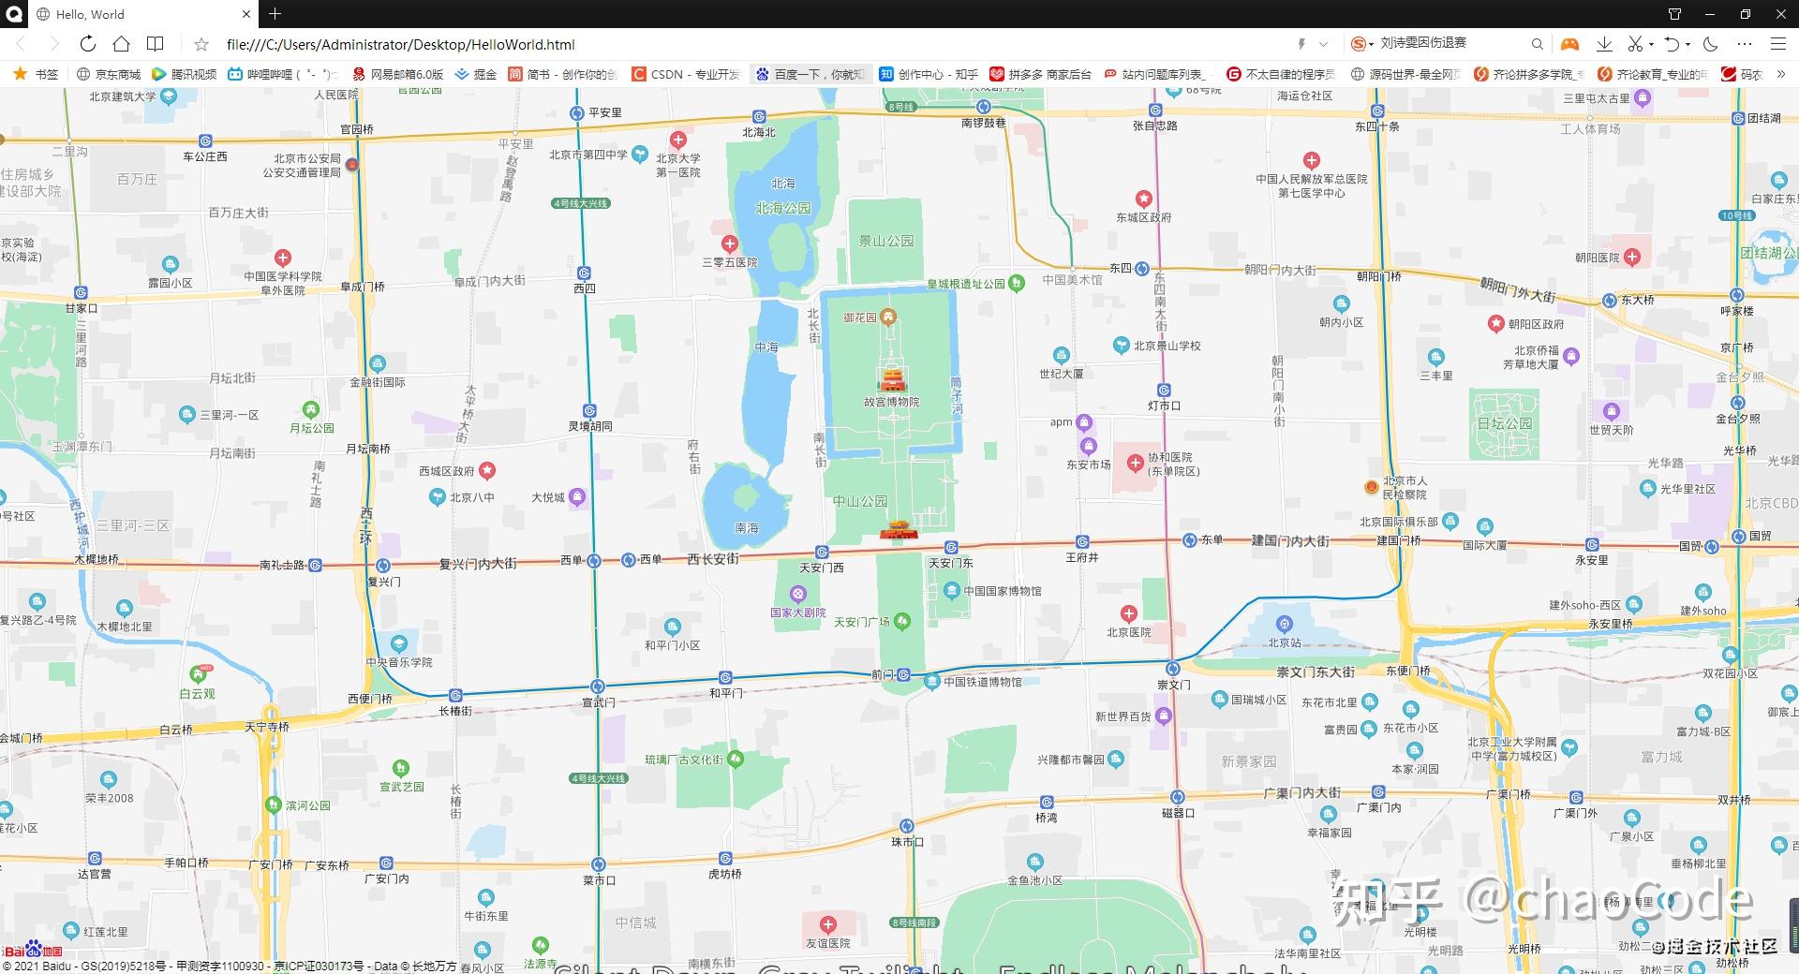Image resolution: width=1799 pixels, height=974 pixels.
Task: Open the hamburger main menu
Action: click(x=1777, y=44)
